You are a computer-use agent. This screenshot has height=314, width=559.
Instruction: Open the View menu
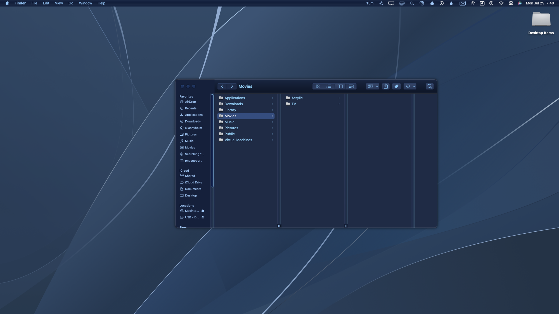(59, 3)
